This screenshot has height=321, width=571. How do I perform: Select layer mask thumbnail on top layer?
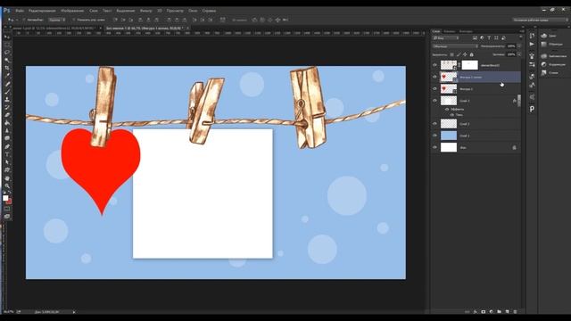point(470,65)
